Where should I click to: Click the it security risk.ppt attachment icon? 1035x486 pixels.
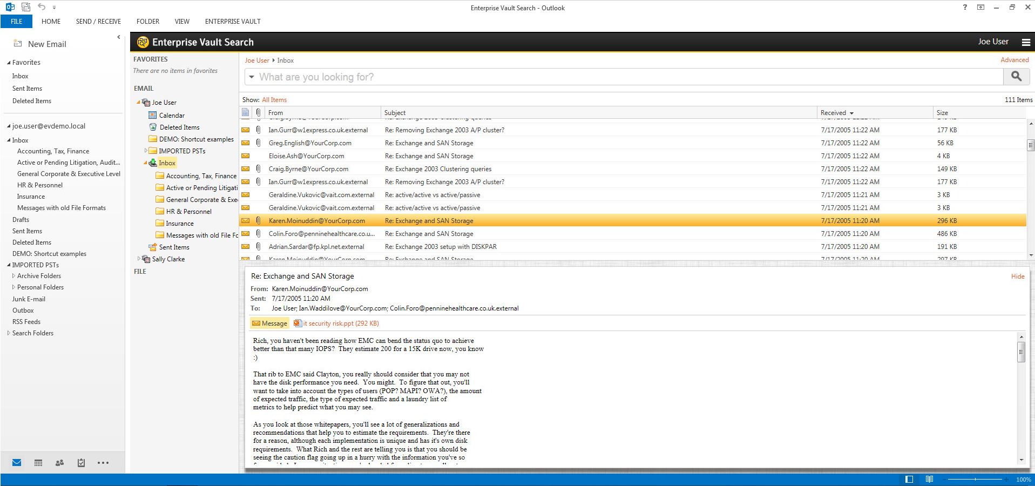pyautogui.click(x=297, y=323)
